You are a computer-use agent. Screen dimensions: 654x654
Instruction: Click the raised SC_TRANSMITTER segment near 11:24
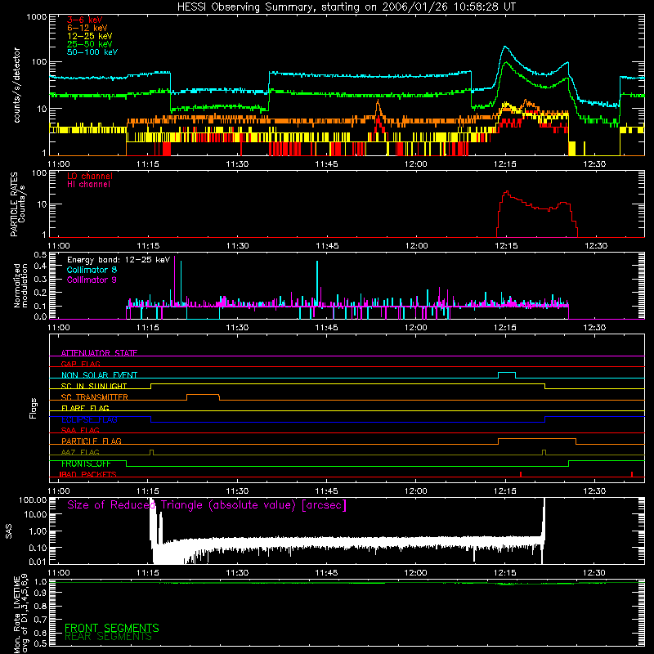(203, 395)
